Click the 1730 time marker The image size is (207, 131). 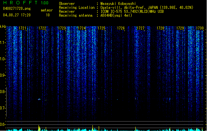(x=200, y=28)
